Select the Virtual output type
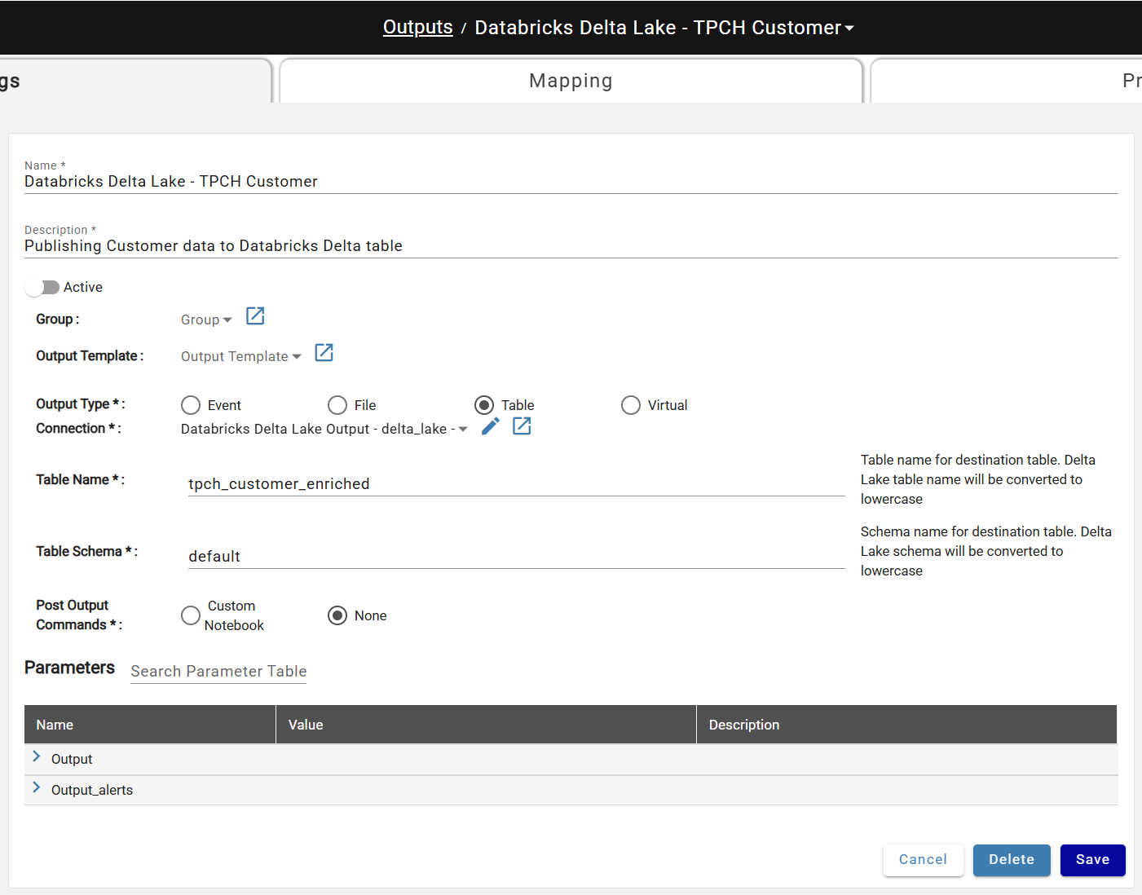 coord(630,404)
